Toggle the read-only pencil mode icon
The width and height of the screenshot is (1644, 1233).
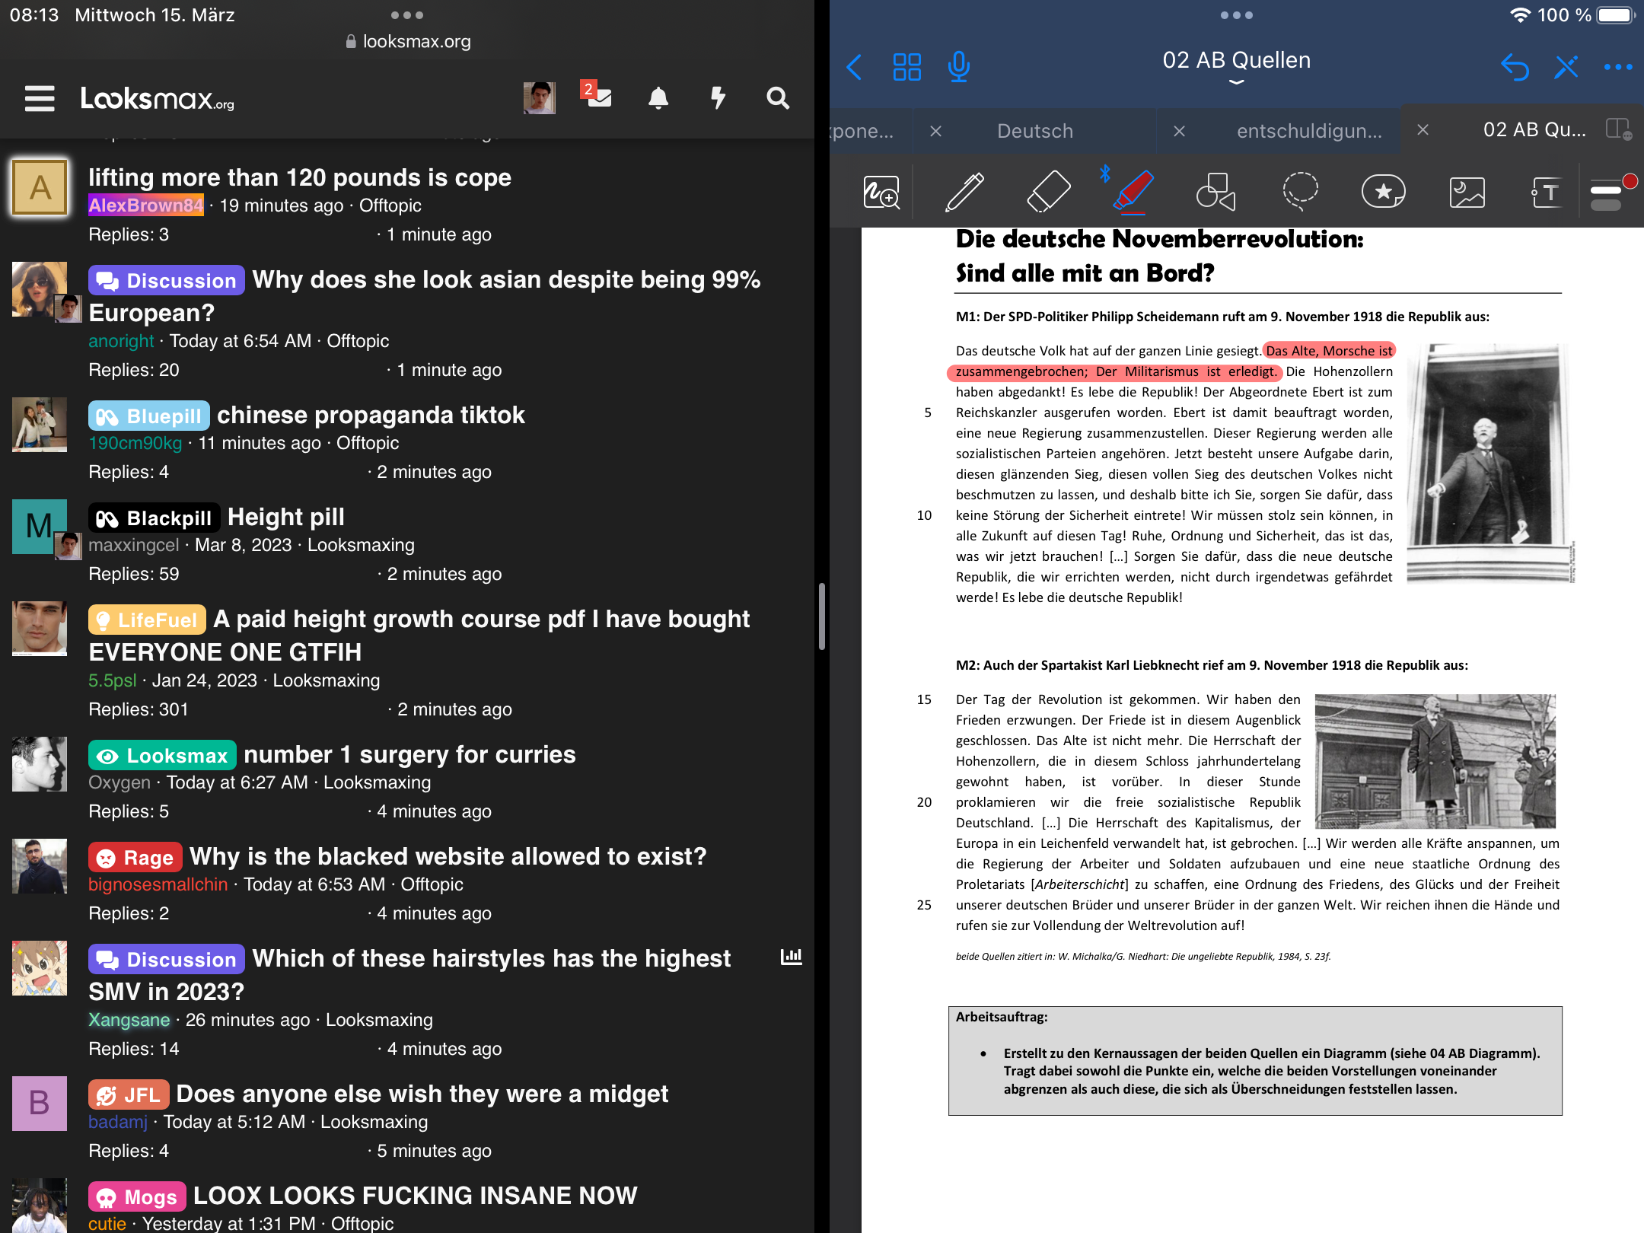1566,67
